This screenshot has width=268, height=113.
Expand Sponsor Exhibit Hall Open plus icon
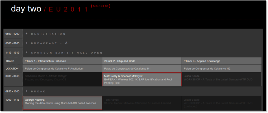pyautogui.click(x=27, y=52)
